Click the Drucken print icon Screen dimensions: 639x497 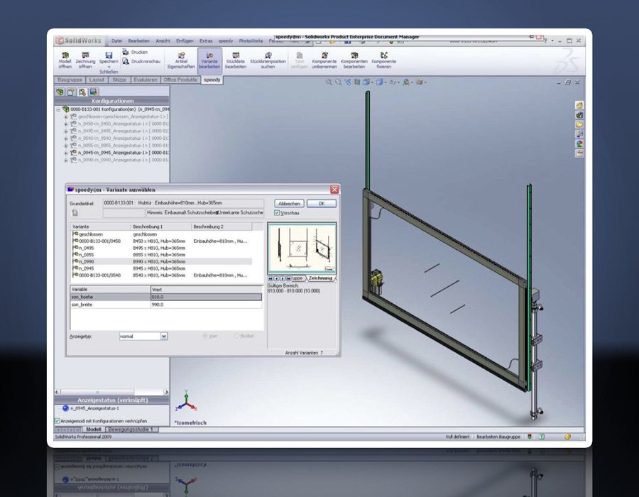click(126, 52)
